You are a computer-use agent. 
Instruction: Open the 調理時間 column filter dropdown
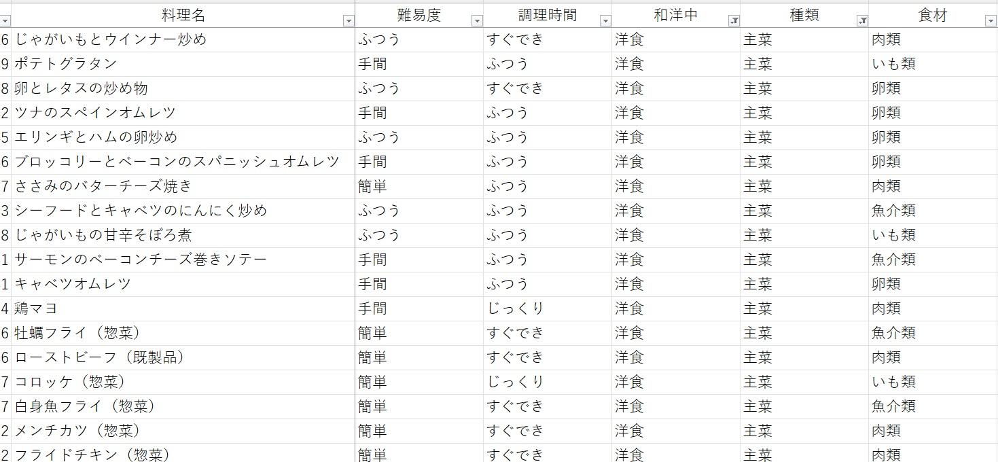(605, 21)
